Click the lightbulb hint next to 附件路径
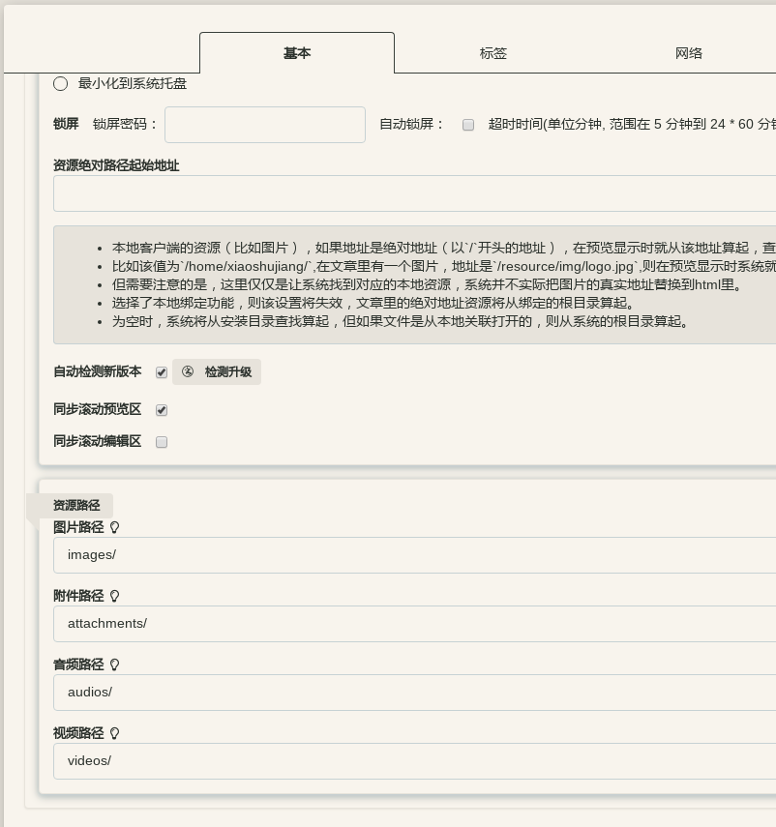 114,596
